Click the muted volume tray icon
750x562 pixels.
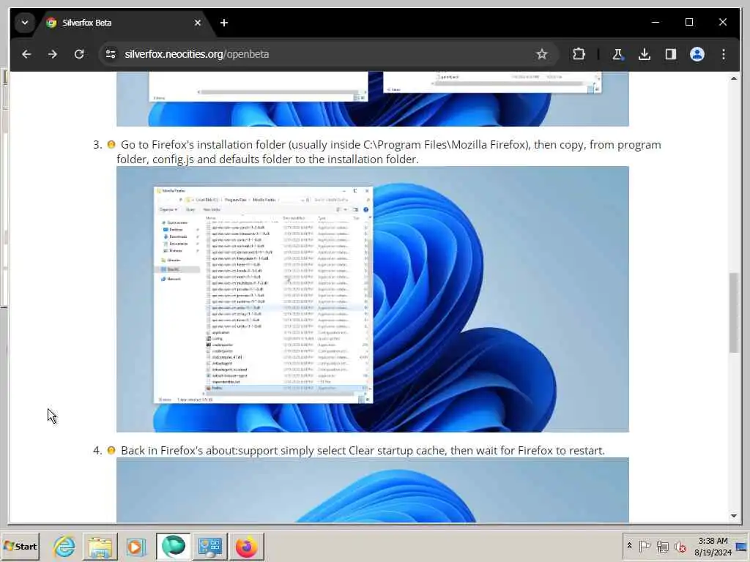pyautogui.click(x=680, y=546)
